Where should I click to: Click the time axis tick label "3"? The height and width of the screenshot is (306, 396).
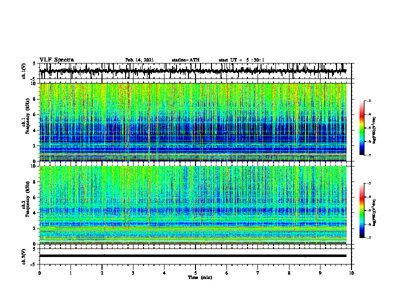[x=133, y=273]
